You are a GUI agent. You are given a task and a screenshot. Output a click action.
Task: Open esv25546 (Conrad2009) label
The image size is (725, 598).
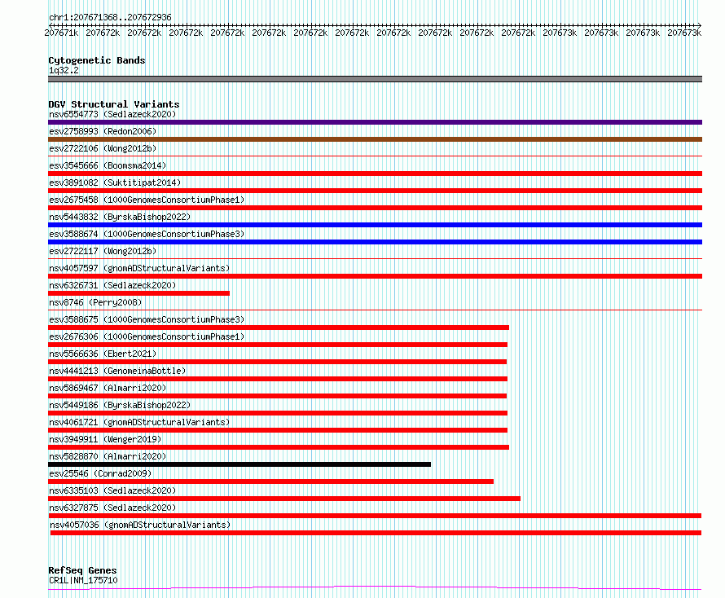click(100, 473)
